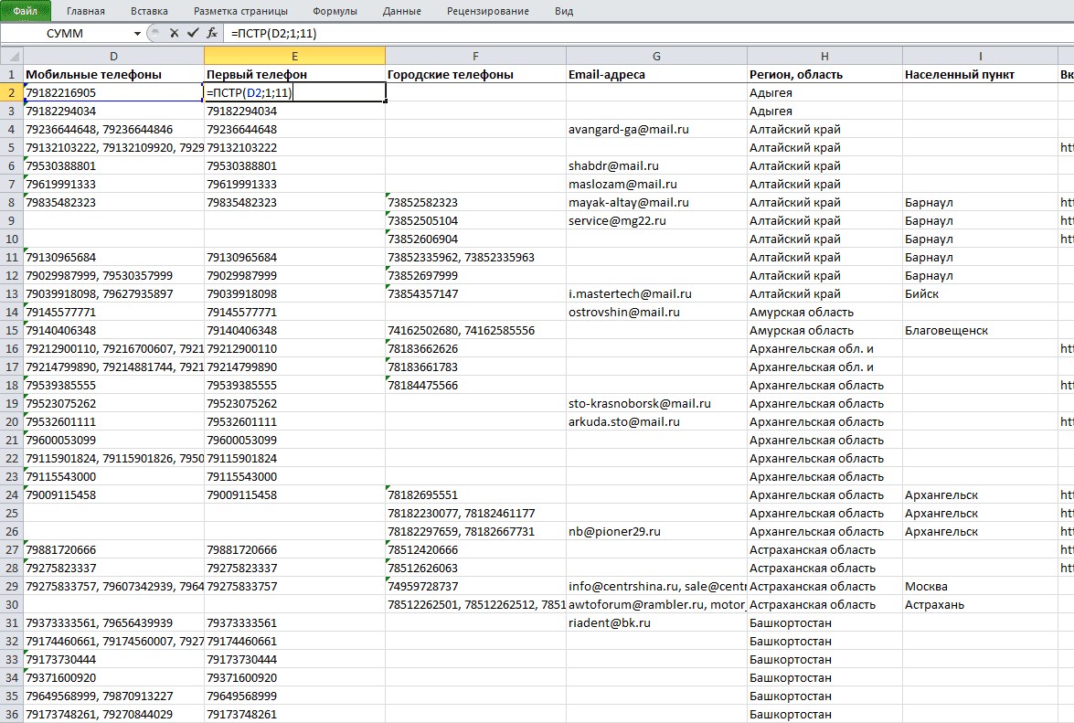This screenshot has width=1074, height=723.
Task: Select Амурская область cell in row 14
Action: [824, 313]
